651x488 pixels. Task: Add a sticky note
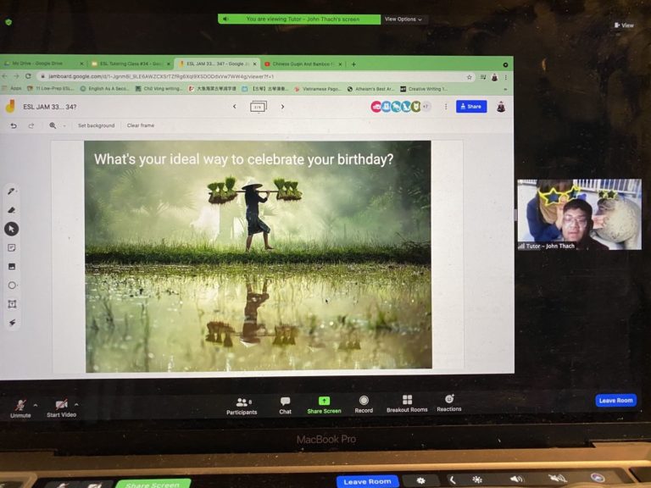[x=12, y=247]
